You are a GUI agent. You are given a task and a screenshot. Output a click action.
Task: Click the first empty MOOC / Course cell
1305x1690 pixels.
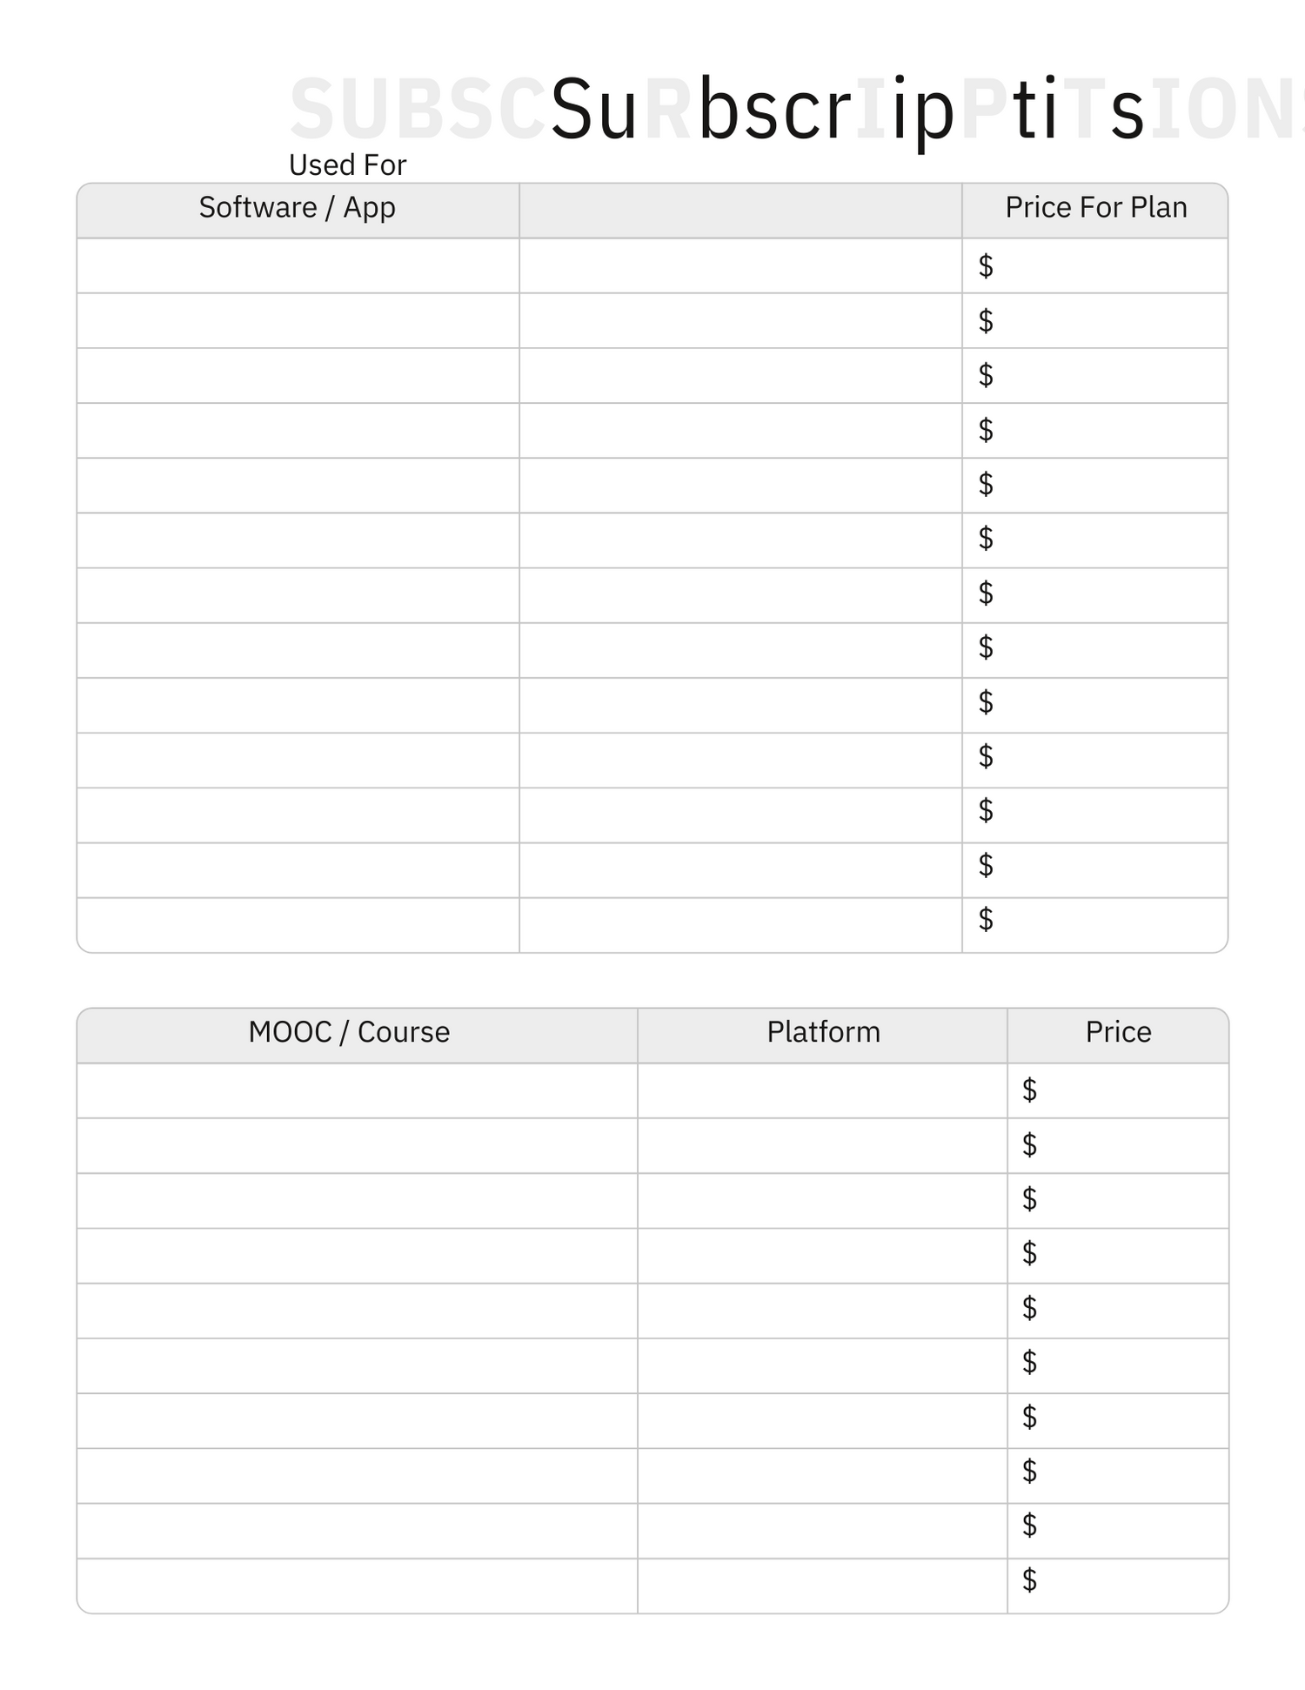pos(357,1090)
